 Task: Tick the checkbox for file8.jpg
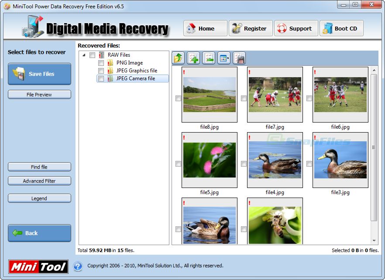point(179,99)
